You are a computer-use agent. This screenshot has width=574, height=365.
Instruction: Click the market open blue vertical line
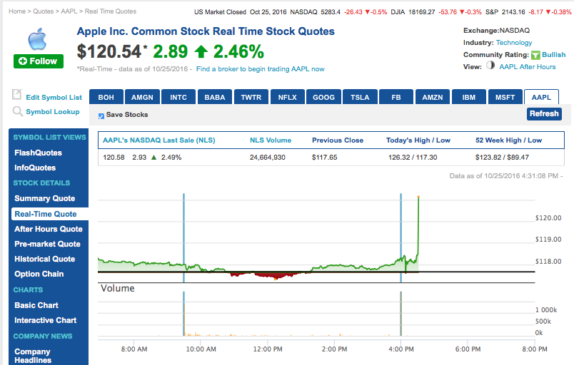click(183, 237)
